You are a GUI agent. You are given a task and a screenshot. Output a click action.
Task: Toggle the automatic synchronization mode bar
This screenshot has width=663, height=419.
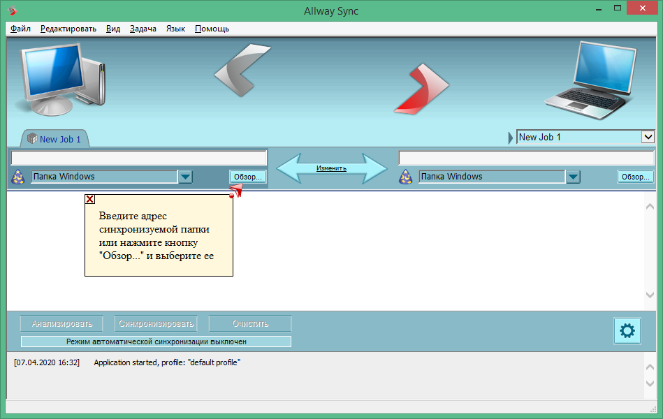point(156,341)
